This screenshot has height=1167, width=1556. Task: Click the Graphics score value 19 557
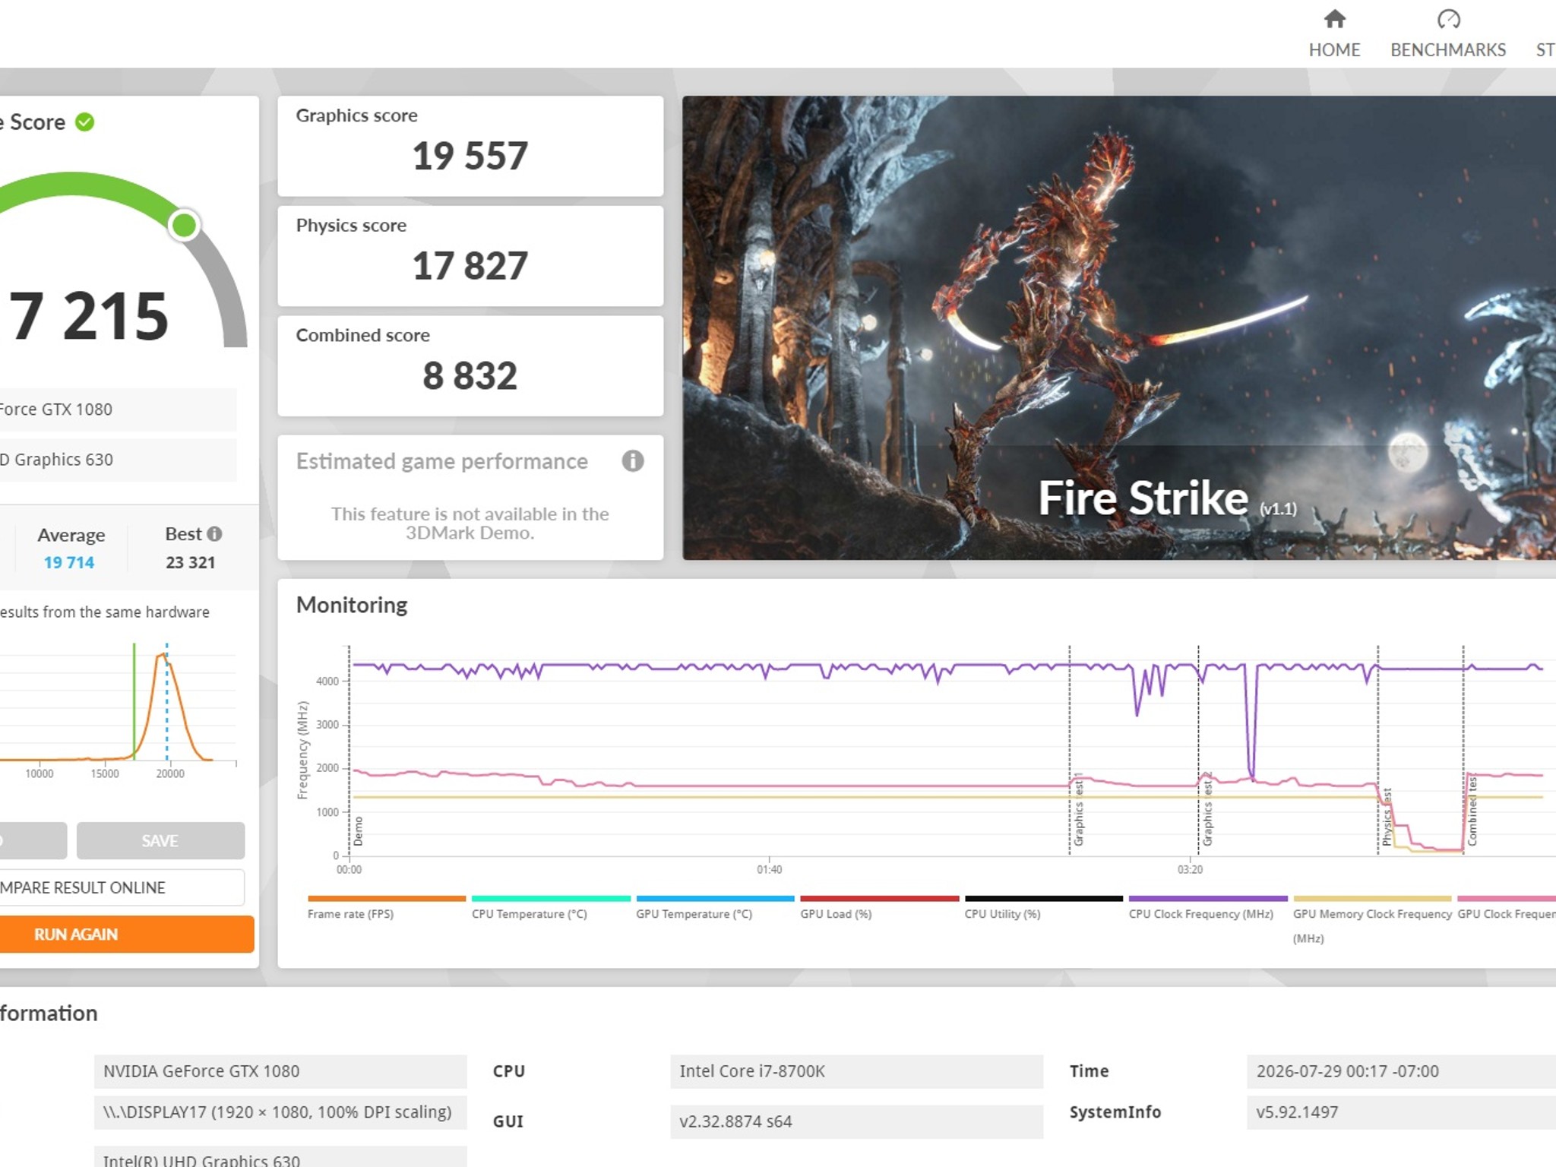point(470,156)
